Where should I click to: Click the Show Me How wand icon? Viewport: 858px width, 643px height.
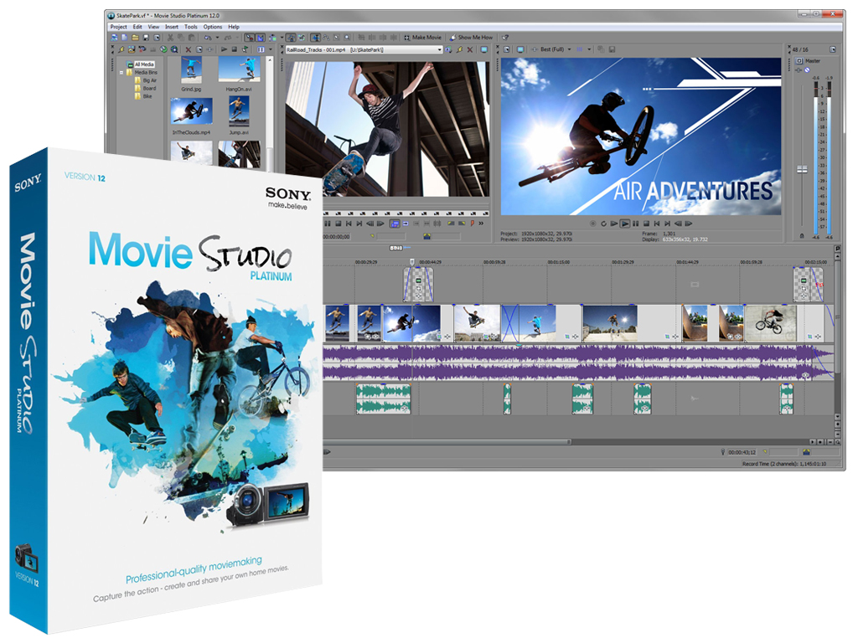pos(453,38)
